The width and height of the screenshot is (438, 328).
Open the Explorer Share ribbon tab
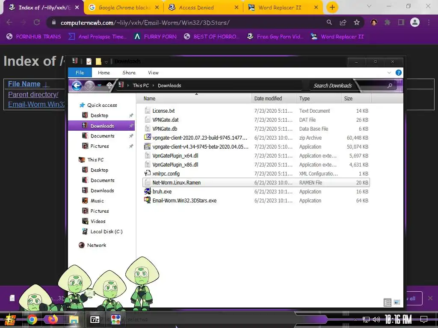[x=129, y=73]
